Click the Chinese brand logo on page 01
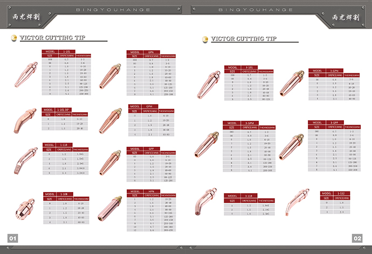 [26, 17]
